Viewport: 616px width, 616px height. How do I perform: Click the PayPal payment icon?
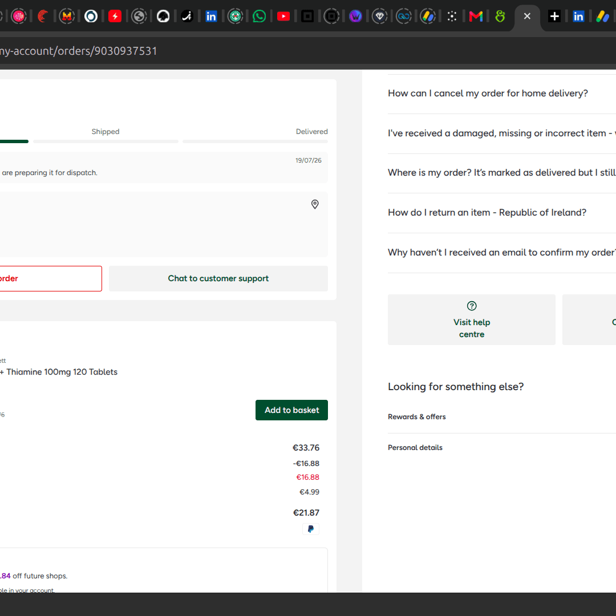[x=311, y=529]
